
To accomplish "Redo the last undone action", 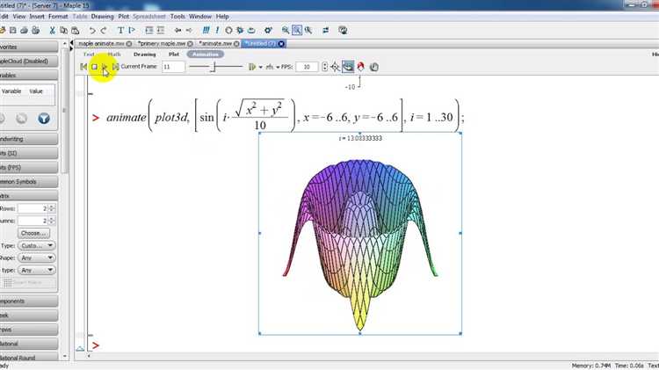I will (104, 30).
